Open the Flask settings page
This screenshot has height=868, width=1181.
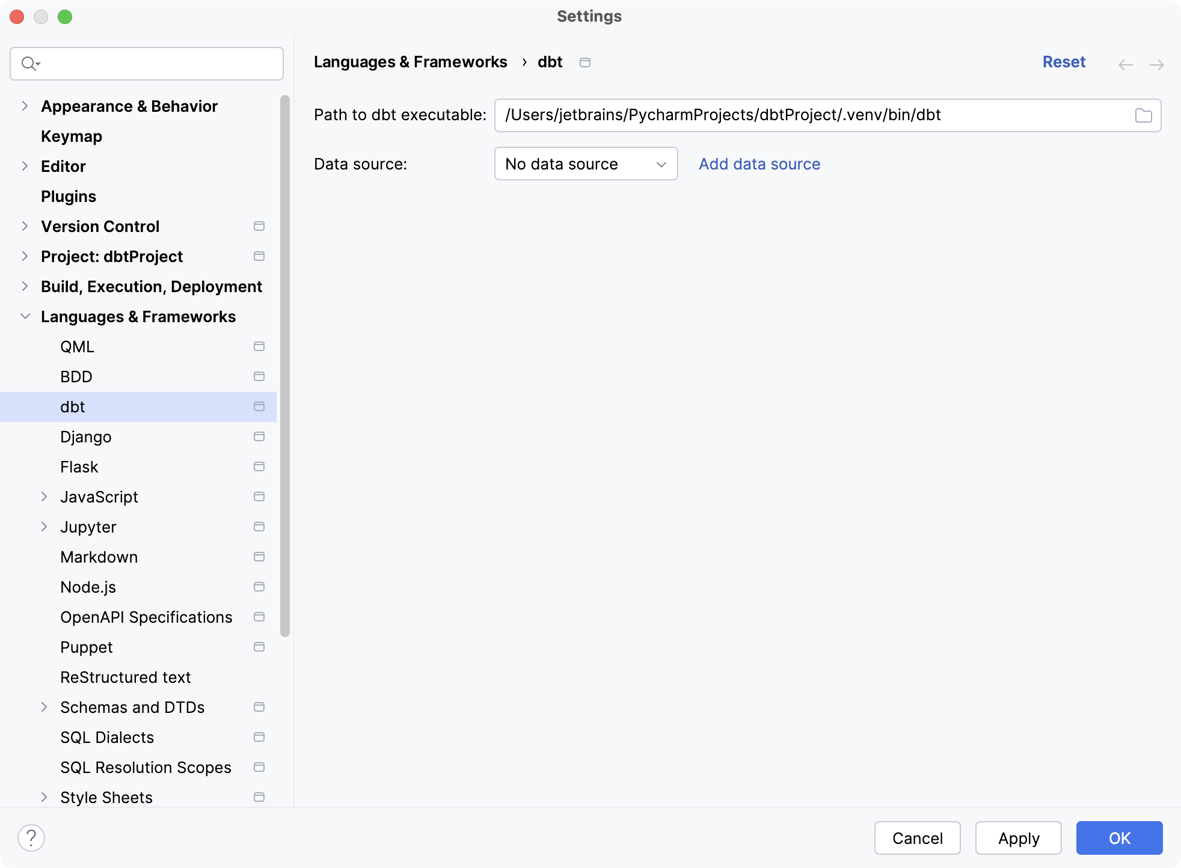point(79,466)
